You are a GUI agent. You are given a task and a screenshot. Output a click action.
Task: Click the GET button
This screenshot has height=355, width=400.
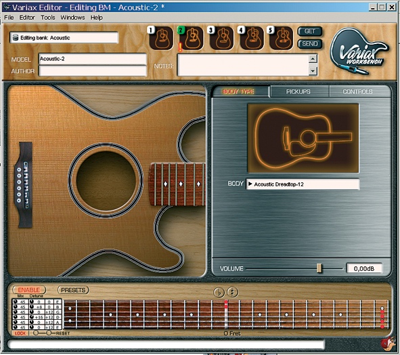click(x=310, y=31)
